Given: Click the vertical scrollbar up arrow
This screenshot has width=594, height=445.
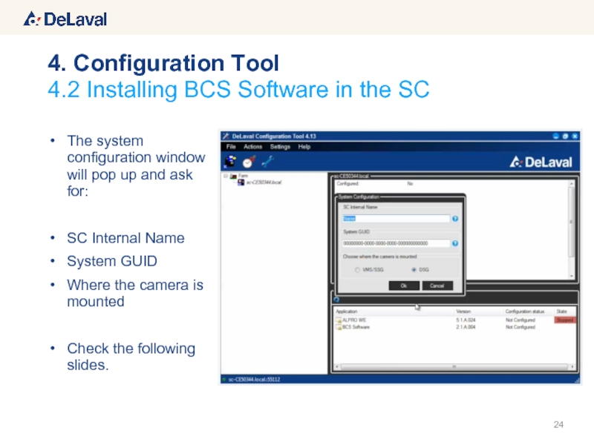Looking at the screenshot, I should [x=572, y=183].
